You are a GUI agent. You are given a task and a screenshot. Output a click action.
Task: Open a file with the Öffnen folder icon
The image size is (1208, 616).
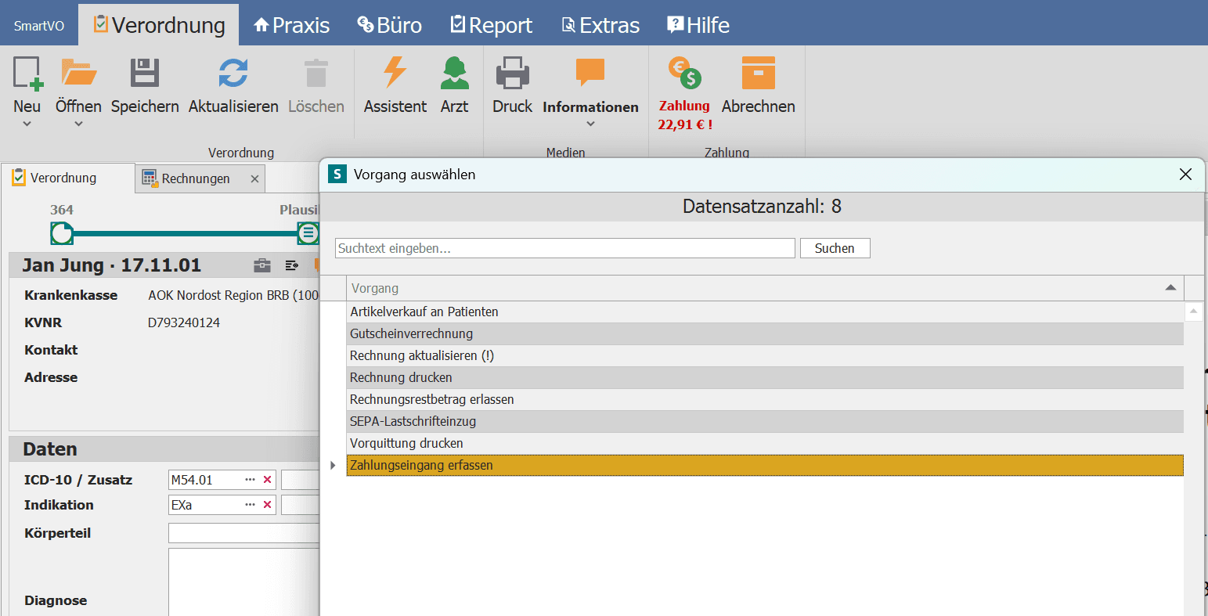coord(78,73)
